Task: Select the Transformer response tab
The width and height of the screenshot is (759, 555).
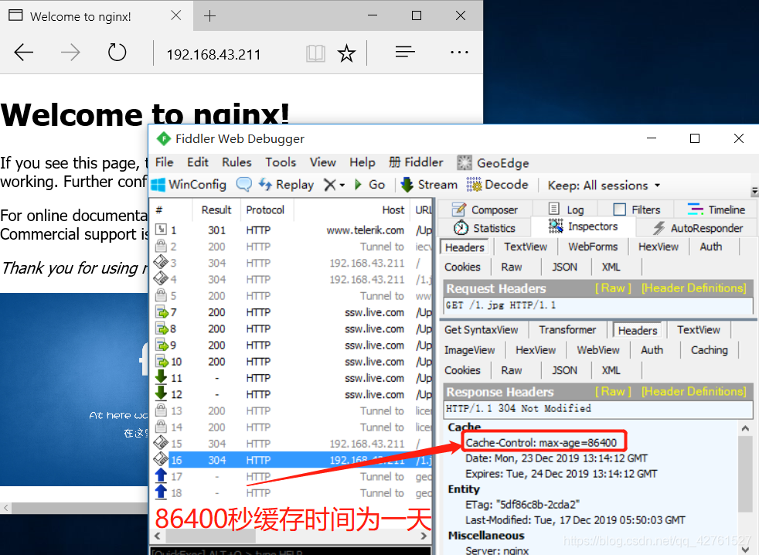Action: tap(567, 330)
